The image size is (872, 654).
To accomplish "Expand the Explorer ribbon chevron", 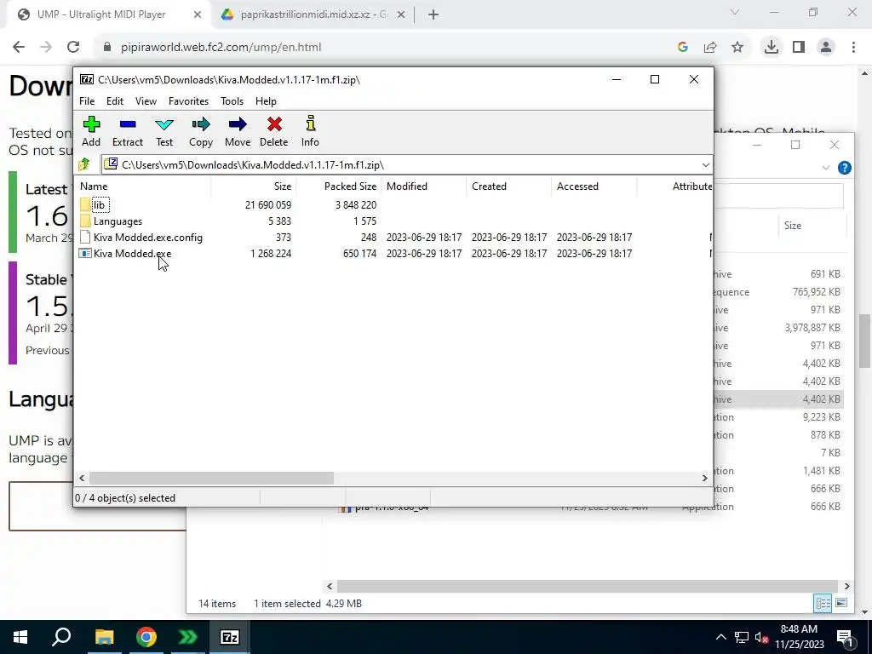I will click(x=826, y=168).
